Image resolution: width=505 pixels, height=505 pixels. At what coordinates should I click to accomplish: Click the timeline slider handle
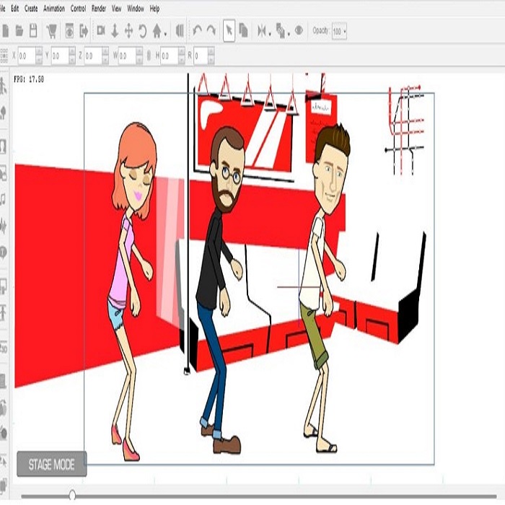[72, 495]
